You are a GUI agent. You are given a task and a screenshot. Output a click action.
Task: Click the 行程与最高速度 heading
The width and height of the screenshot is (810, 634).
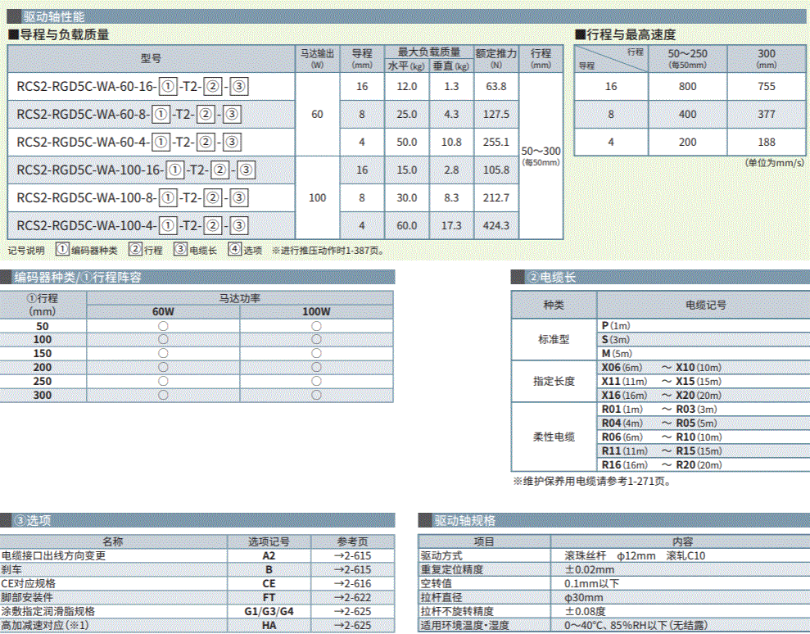pos(626,35)
